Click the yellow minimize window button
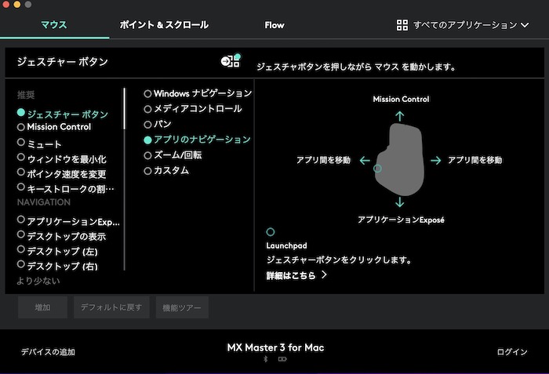 (16, 4)
